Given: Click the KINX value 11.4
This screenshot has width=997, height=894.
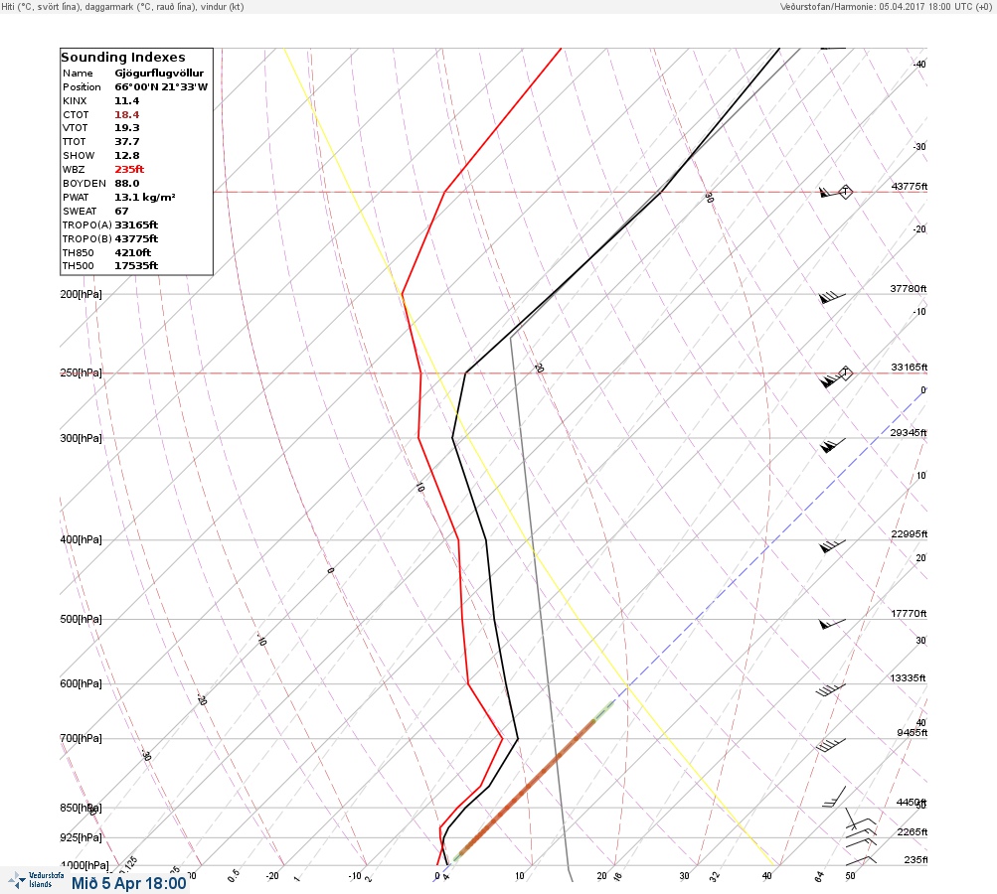Looking at the screenshot, I should coord(126,101).
